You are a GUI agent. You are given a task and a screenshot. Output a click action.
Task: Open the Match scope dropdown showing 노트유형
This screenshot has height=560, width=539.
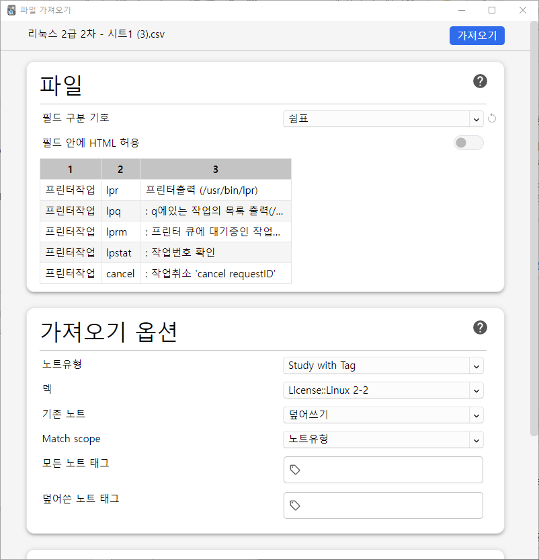383,440
